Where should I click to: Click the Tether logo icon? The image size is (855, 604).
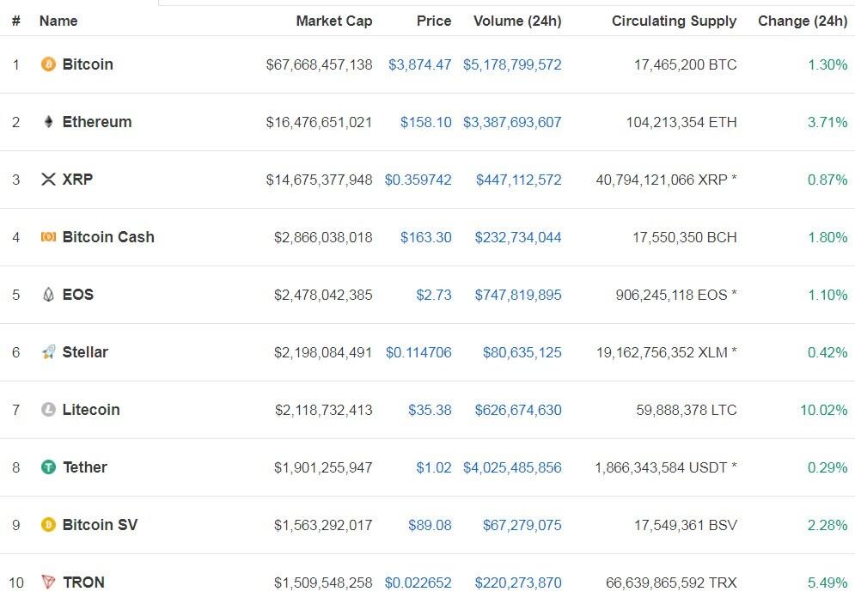coord(48,467)
